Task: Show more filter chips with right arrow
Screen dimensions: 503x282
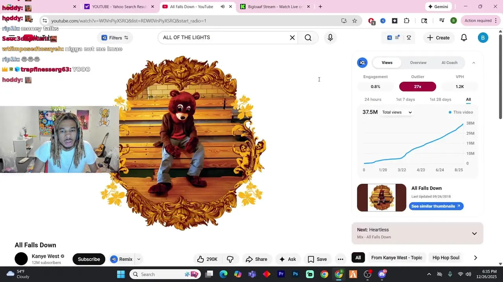Action: coord(475,258)
